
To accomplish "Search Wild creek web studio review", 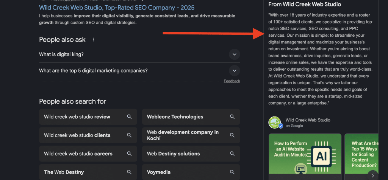I will click(88, 117).
